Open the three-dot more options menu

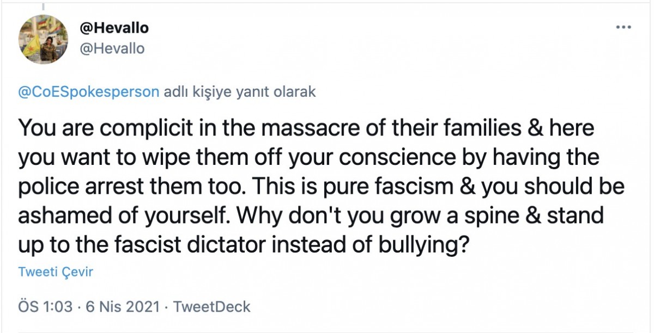click(623, 27)
